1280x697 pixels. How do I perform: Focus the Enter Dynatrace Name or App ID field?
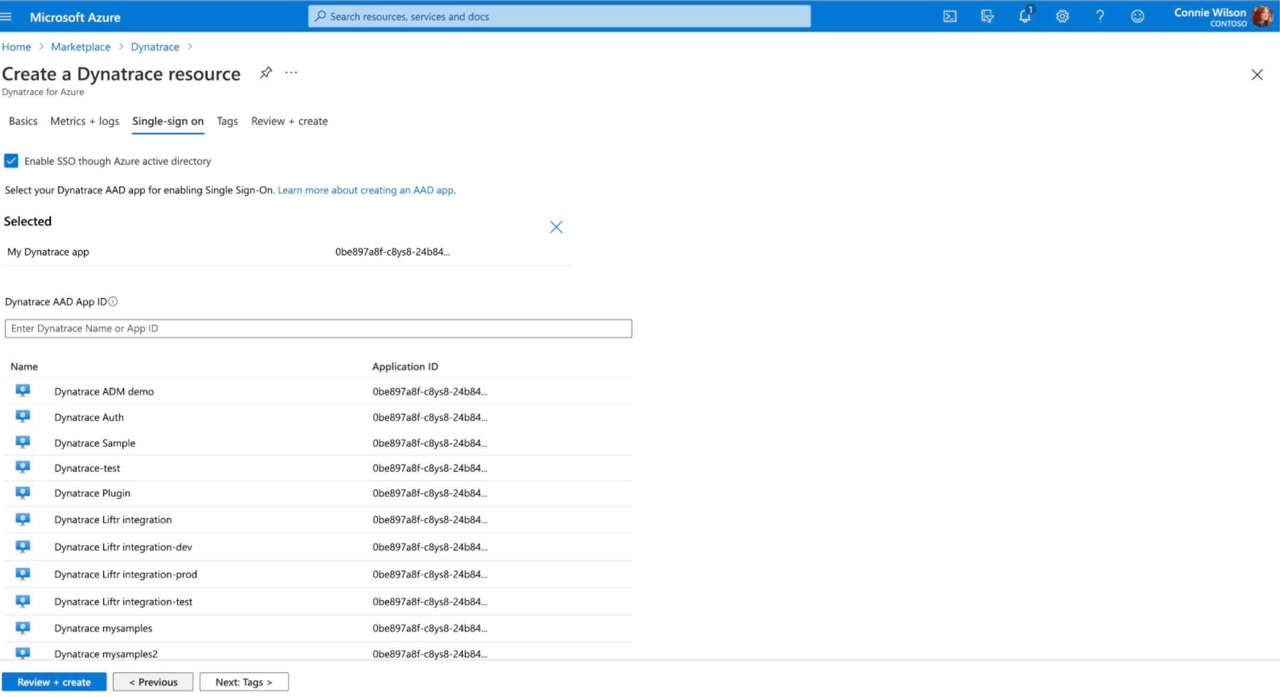(x=318, y=328)
